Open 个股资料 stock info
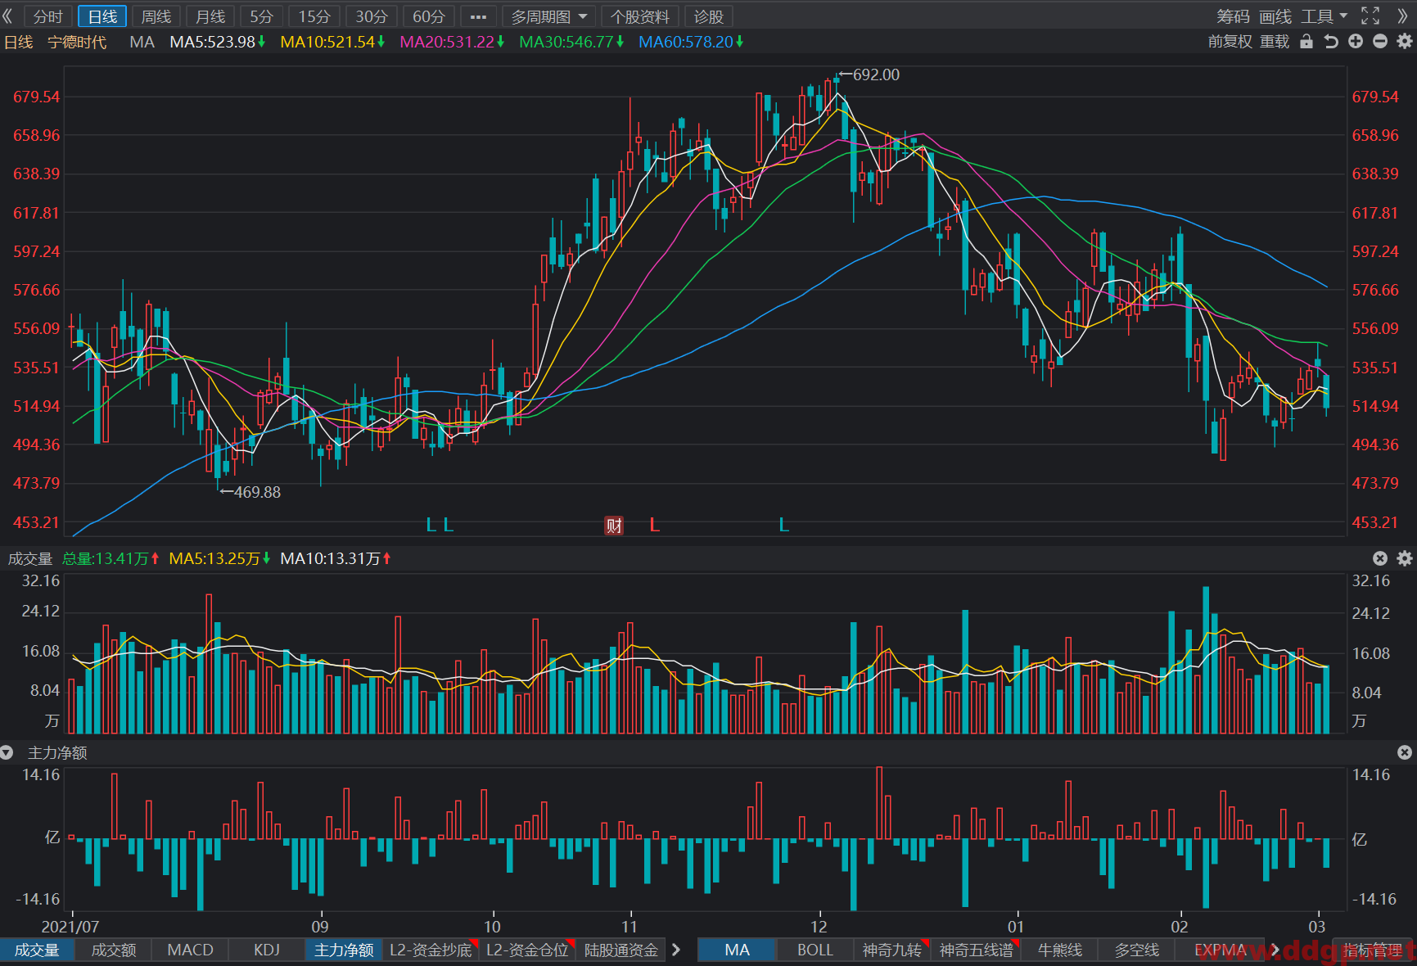The image size is (1417, 966). (x=640, y=16)
